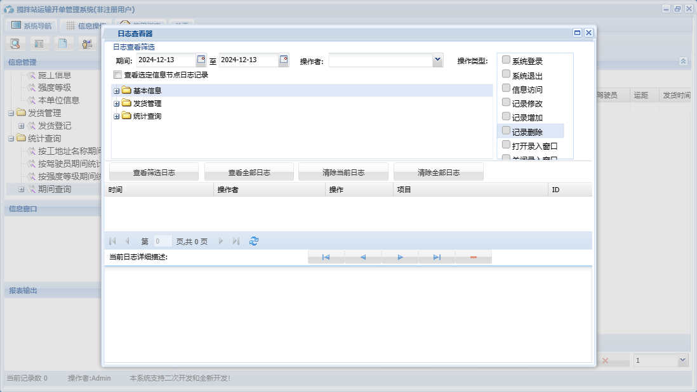Select 施工信息 in navigation tree
This screenshot has width=697, height=392.
(x=54, y=75)
